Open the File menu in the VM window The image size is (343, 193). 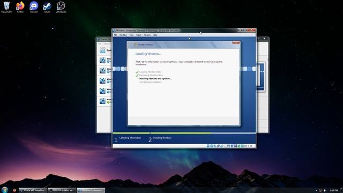click(115, 35)
